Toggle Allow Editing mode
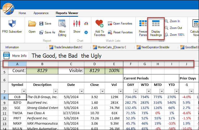 point(62,28)
